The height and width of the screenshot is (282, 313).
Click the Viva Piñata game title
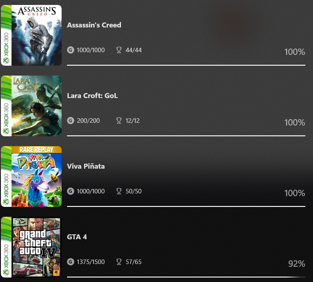[86, 166]
